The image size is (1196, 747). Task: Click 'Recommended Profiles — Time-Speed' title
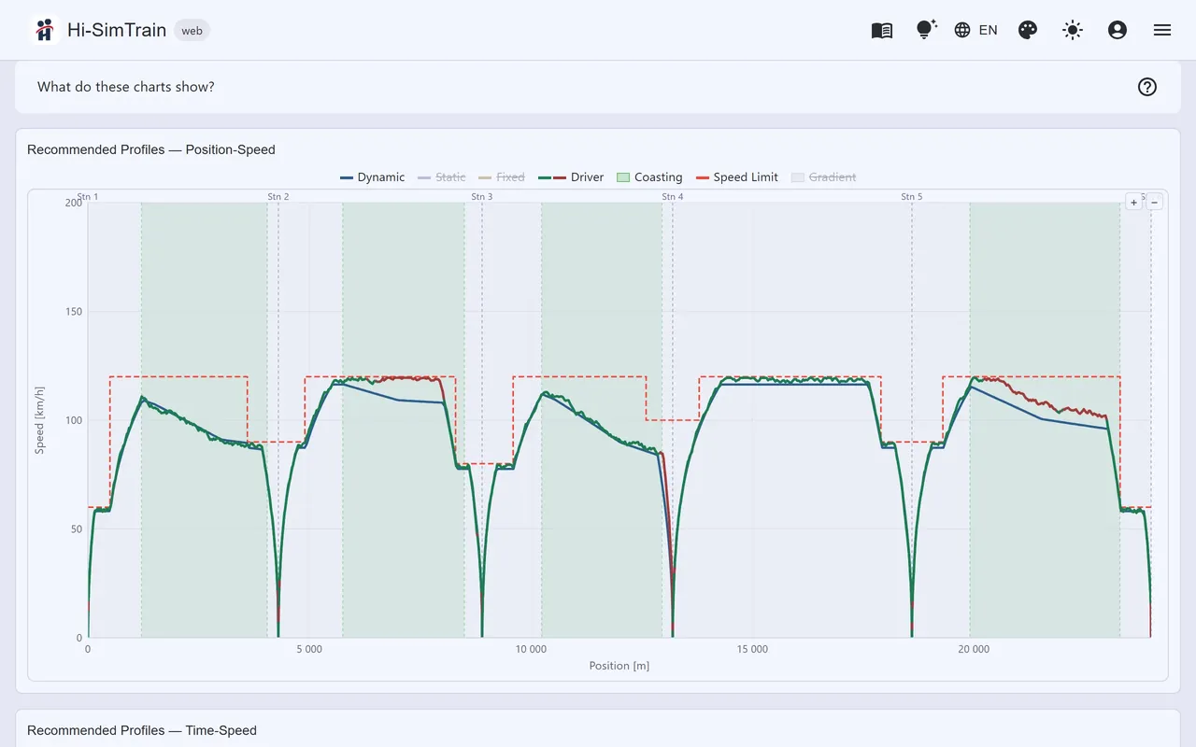pyautogui.click(x=142, y=730)
